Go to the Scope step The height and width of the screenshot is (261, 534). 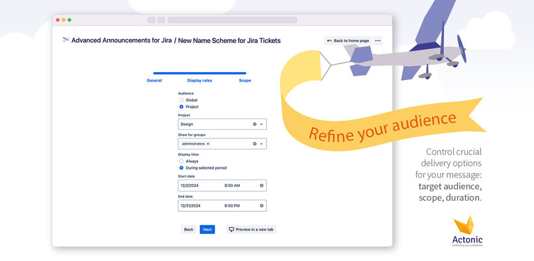point(245,81)
